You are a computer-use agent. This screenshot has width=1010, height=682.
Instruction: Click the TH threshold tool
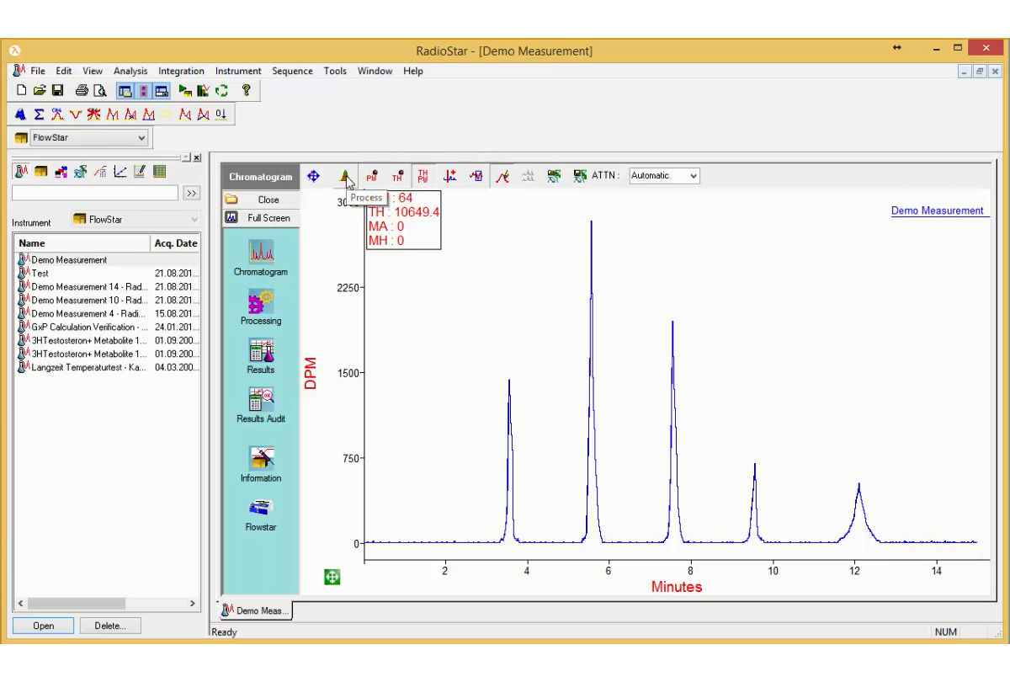[x=396, y=175]
